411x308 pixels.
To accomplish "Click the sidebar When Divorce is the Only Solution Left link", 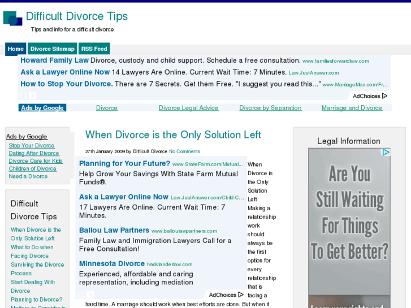I will tap(36, 234).
